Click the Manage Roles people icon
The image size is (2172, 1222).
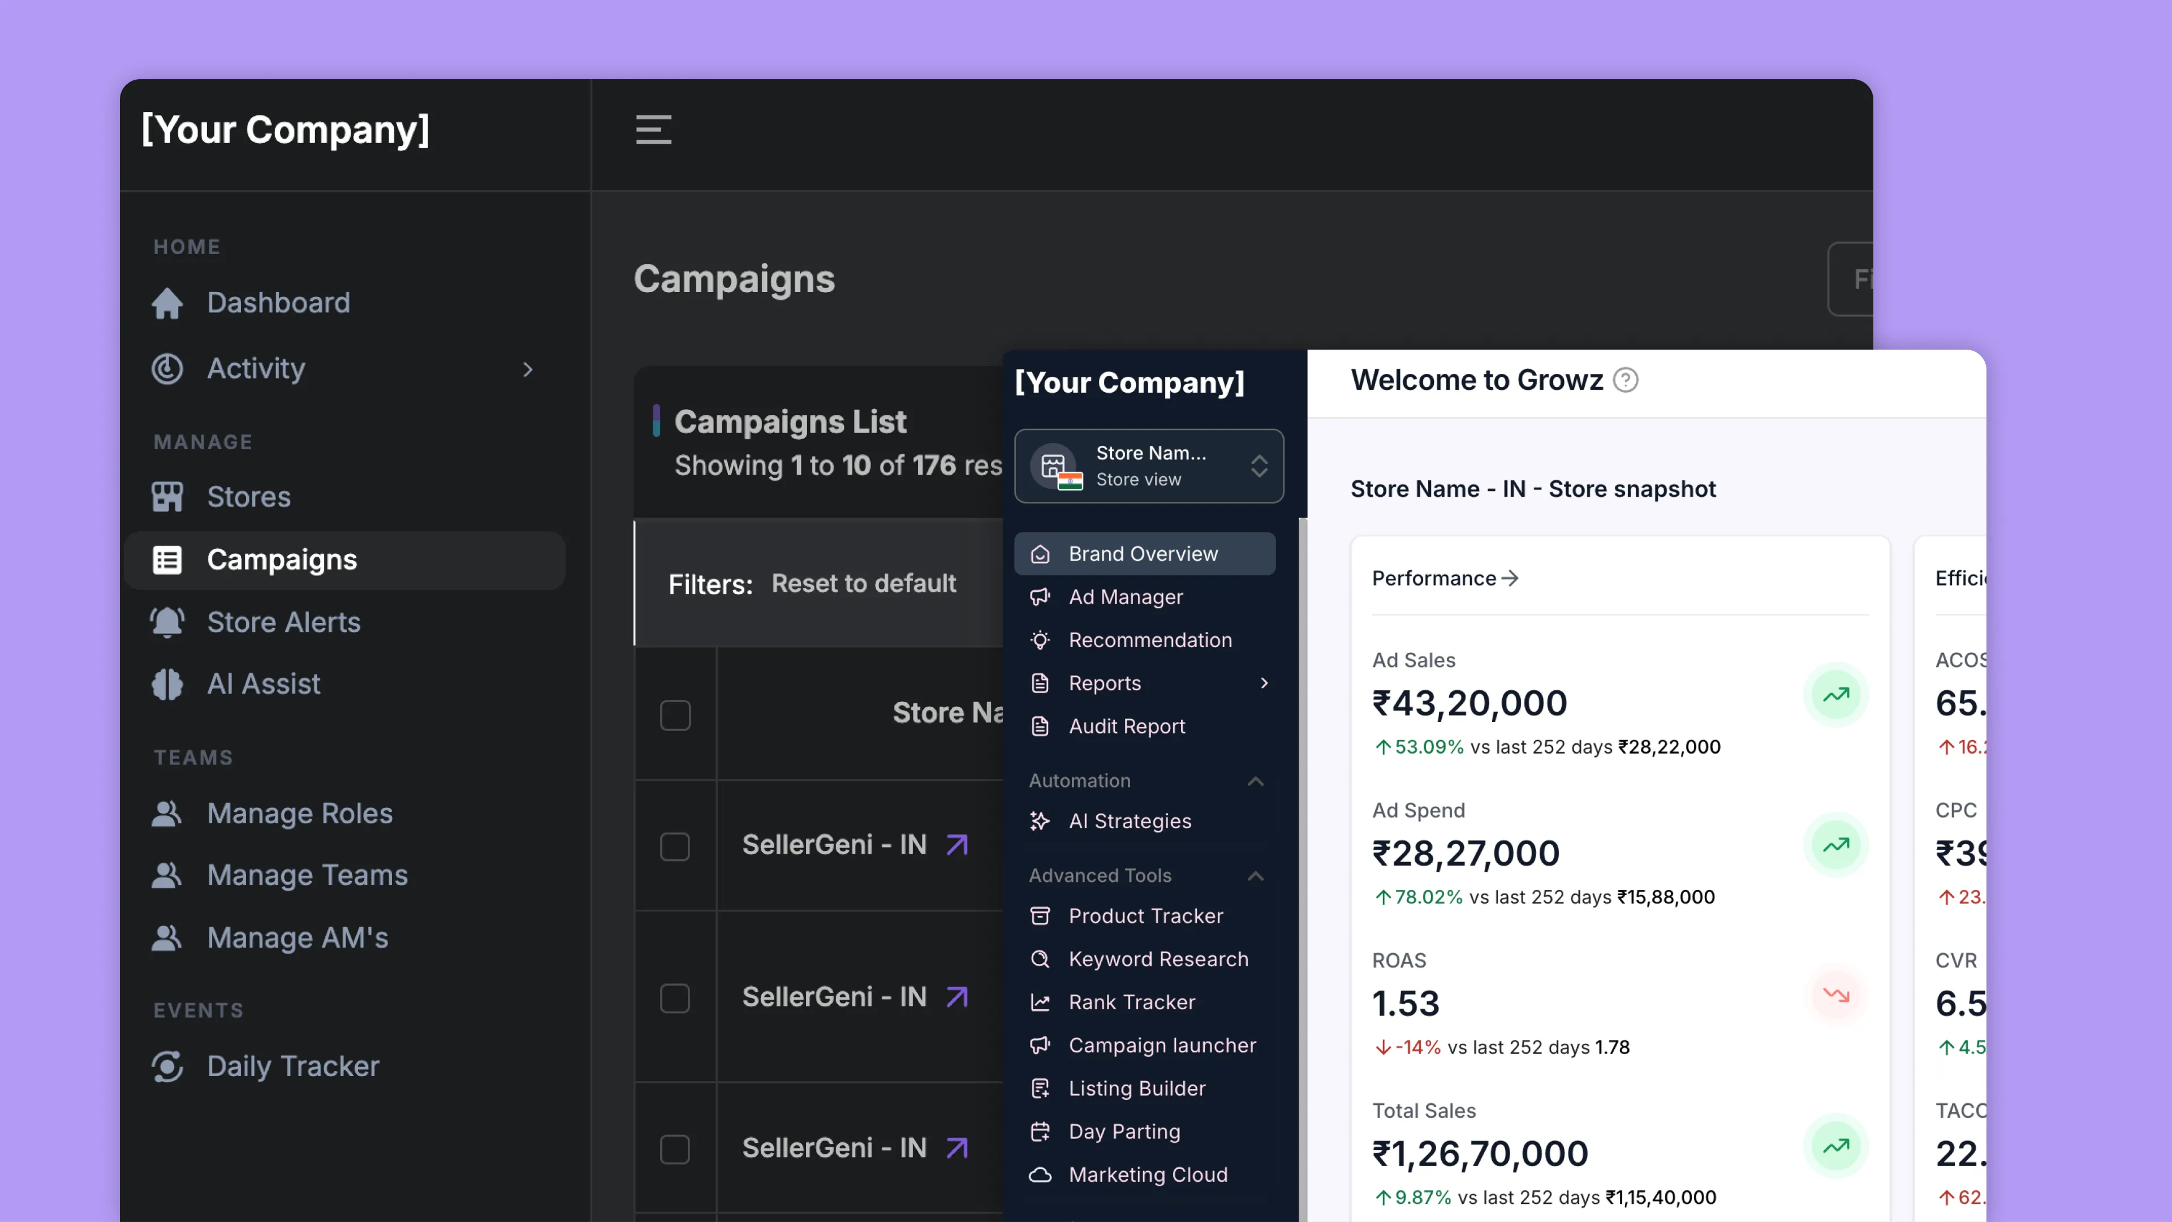click(167, 813)
